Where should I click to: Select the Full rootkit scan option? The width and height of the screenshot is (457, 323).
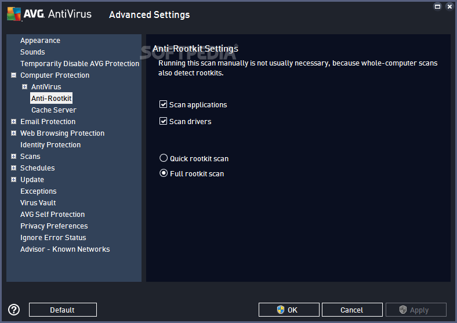[x=164, y=173]
